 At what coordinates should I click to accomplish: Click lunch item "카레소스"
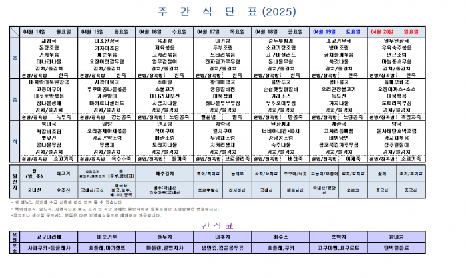click(x=280, y=96)
